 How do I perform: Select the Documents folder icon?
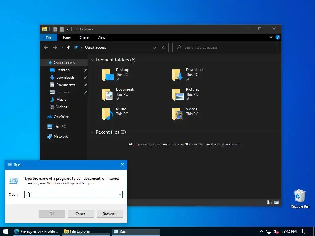[108, 94]
